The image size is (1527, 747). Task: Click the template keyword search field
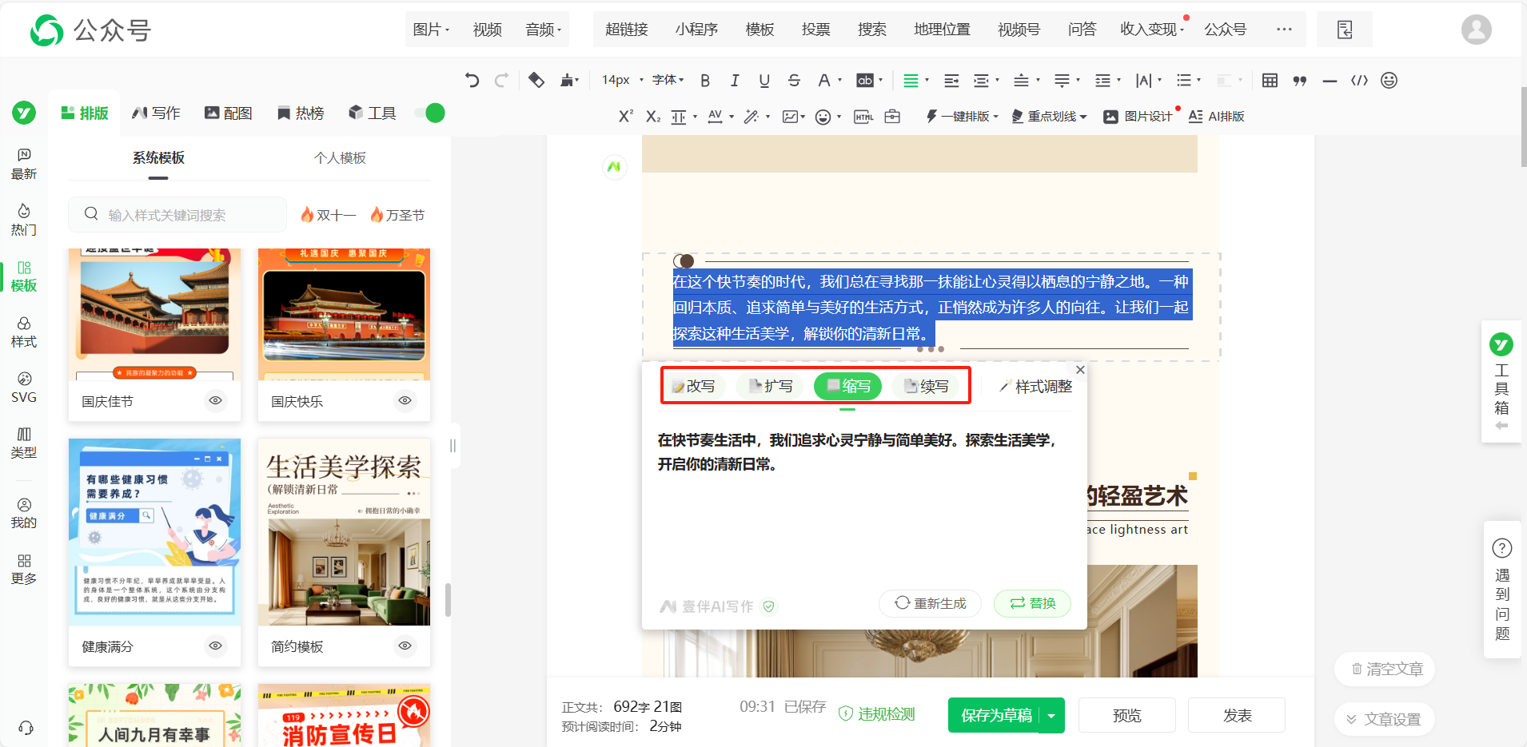tap(177, 215)
